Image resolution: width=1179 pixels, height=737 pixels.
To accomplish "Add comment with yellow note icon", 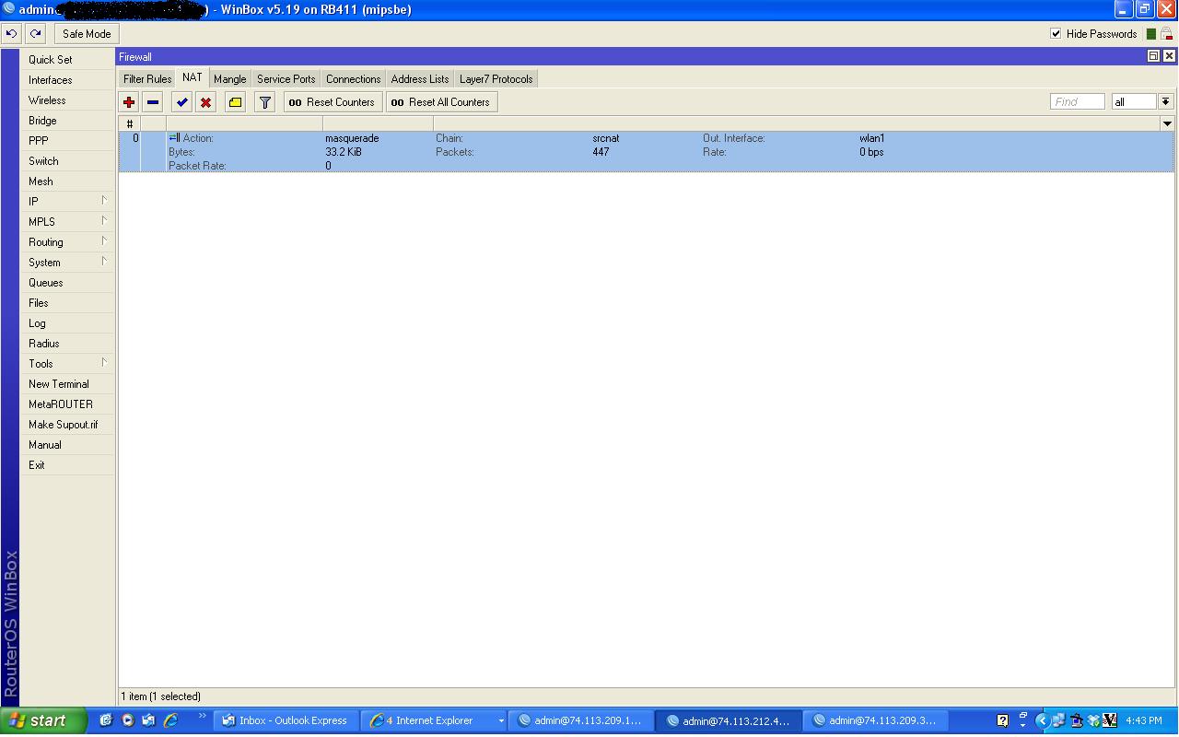I will 236,102.
